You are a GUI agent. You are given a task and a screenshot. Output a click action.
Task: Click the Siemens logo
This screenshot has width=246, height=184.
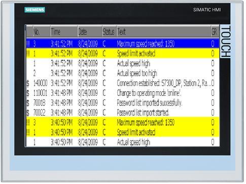pyautogui.click(x=34, y=10)
